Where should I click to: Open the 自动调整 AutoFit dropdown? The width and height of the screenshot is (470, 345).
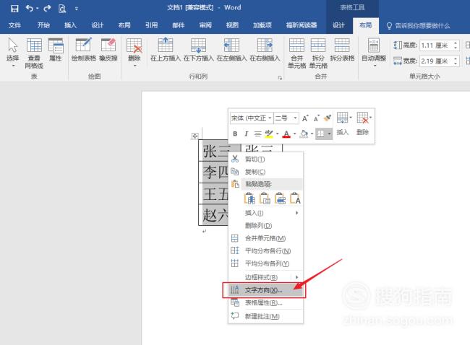pyautogui.click(x=374, y=52)
